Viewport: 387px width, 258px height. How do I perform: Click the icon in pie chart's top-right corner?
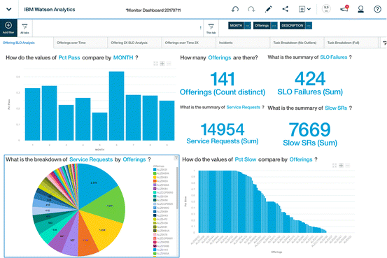pos(176,158)
